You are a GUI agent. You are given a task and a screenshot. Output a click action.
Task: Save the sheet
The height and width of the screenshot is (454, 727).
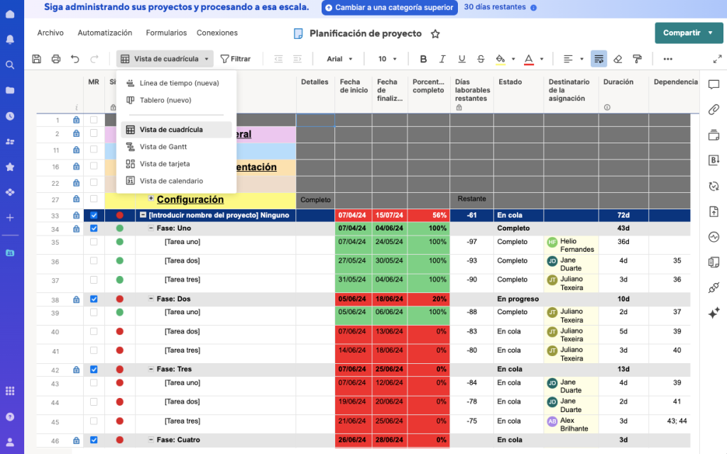pyautogui.click(x=36, y=59)
